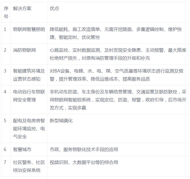The image size is (190, 179).
Task: Select the 物联网智慧照明 cell
Action: (x=29, y=29)
